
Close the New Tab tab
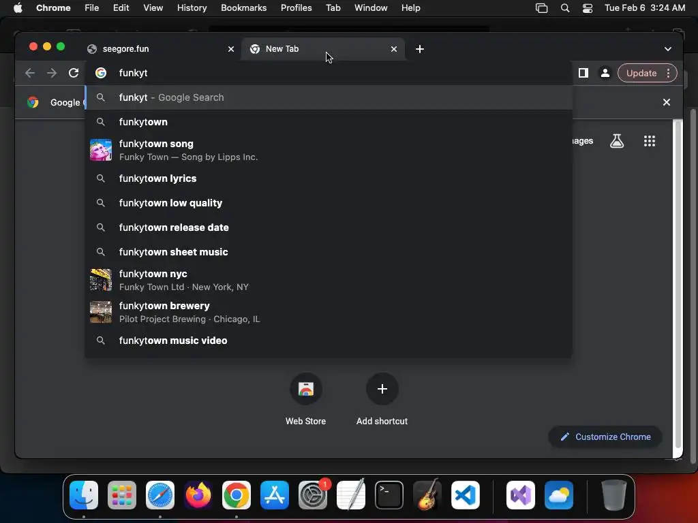coord(394,49)
